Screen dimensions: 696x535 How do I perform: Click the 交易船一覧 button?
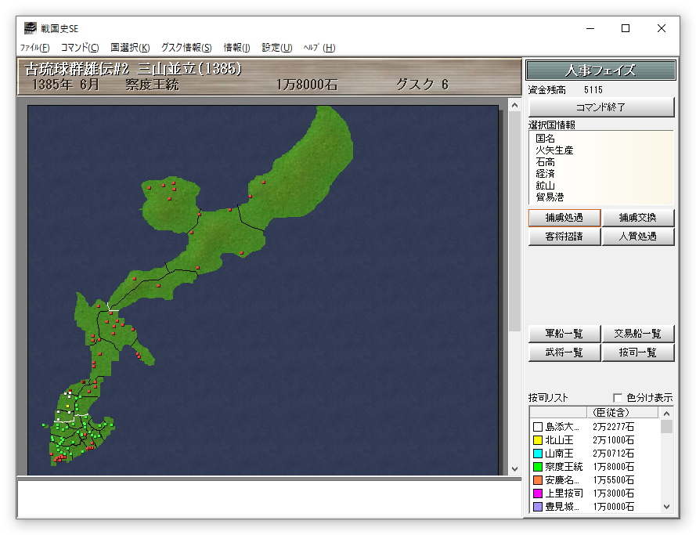(x=637, y=334)
